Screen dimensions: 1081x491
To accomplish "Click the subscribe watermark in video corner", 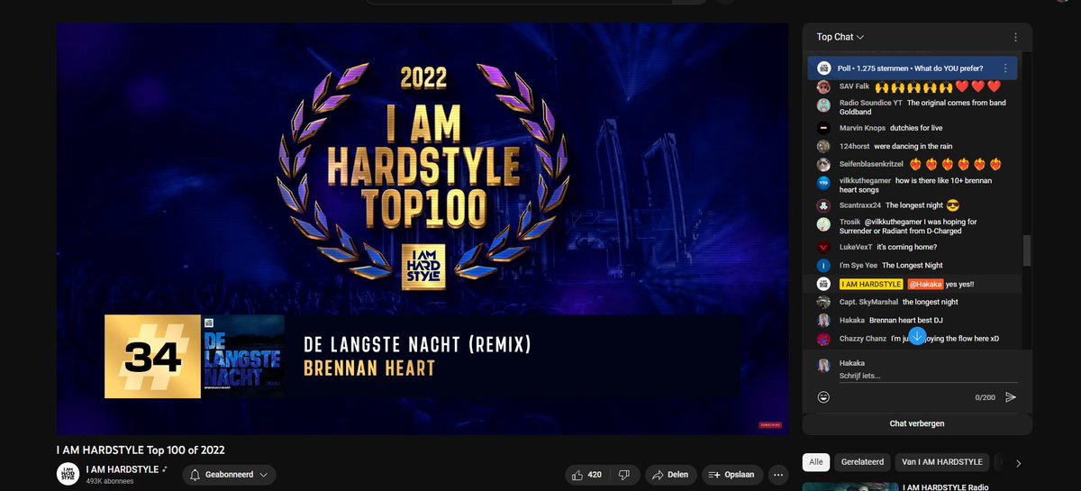I will [x=769, y=424].
